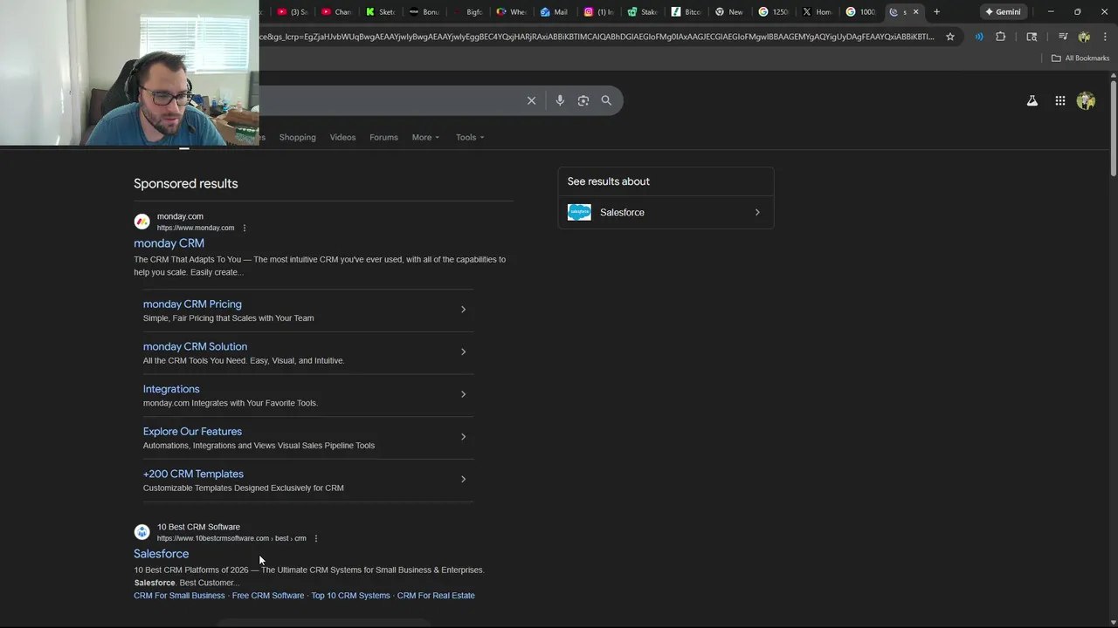The width and height of the screenshot is (1118, 628).
Task: Open the Explore Our Features link
Action: coord(192,432)
